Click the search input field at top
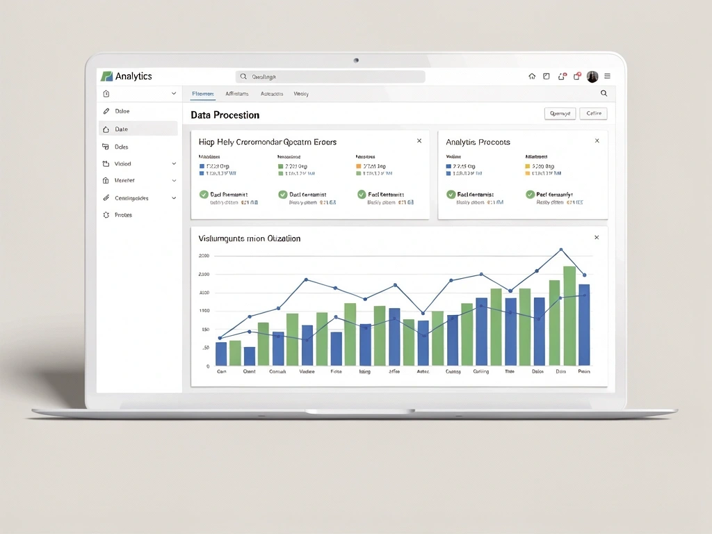This screenshot has width=712, height=534. click(x=330, y=76)
